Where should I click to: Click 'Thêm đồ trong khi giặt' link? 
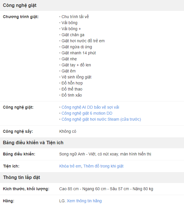point(103,166)
